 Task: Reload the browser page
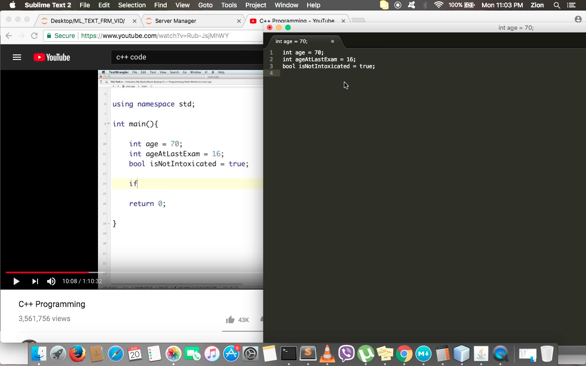34,36
